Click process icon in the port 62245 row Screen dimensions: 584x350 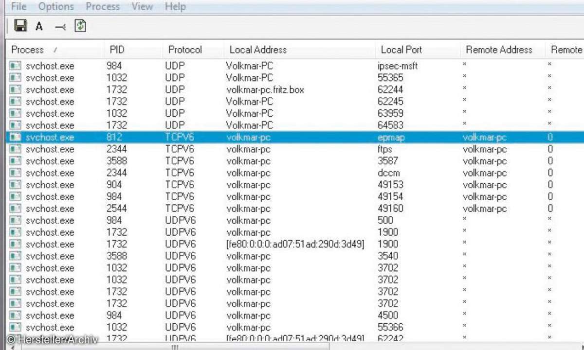16,101
